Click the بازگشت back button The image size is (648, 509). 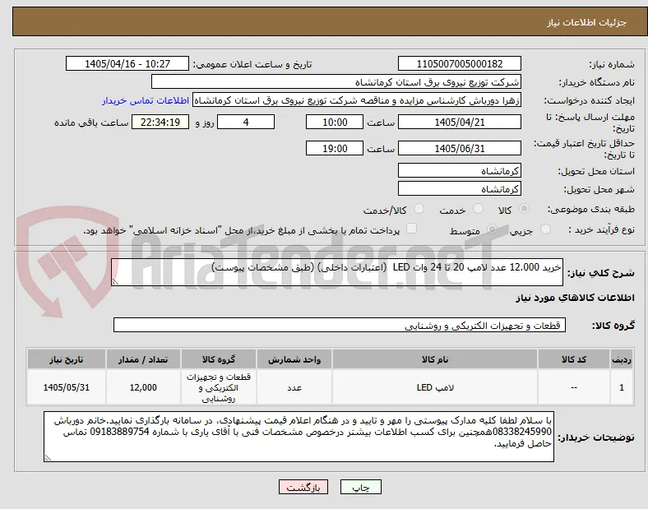coord(303,488)
